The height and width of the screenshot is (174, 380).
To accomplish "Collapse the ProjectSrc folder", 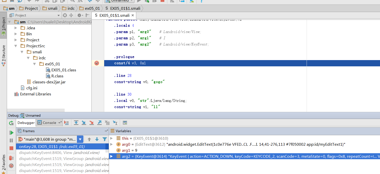I will point(16,46).
